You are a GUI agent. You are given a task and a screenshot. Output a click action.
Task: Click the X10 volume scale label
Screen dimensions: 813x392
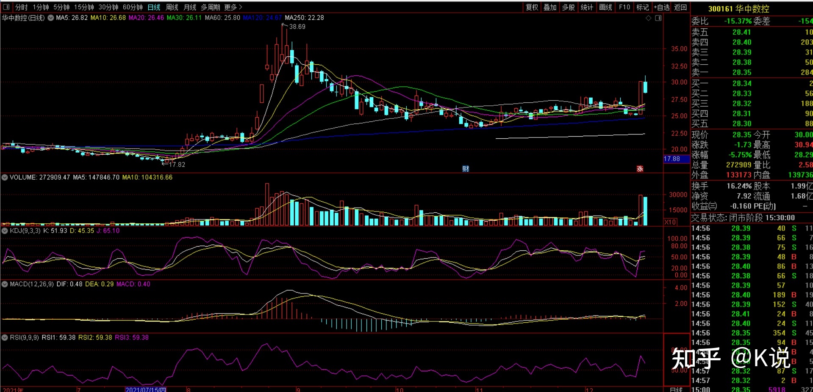click(x=670, y=222)
